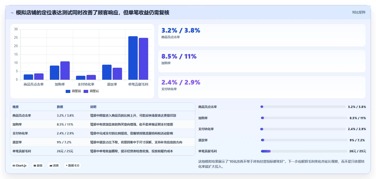The width and height of the screenshot is (376, 179).
Task: Click the description starting 情景中顾客进入商品页
Action: (x=133, y=116)
